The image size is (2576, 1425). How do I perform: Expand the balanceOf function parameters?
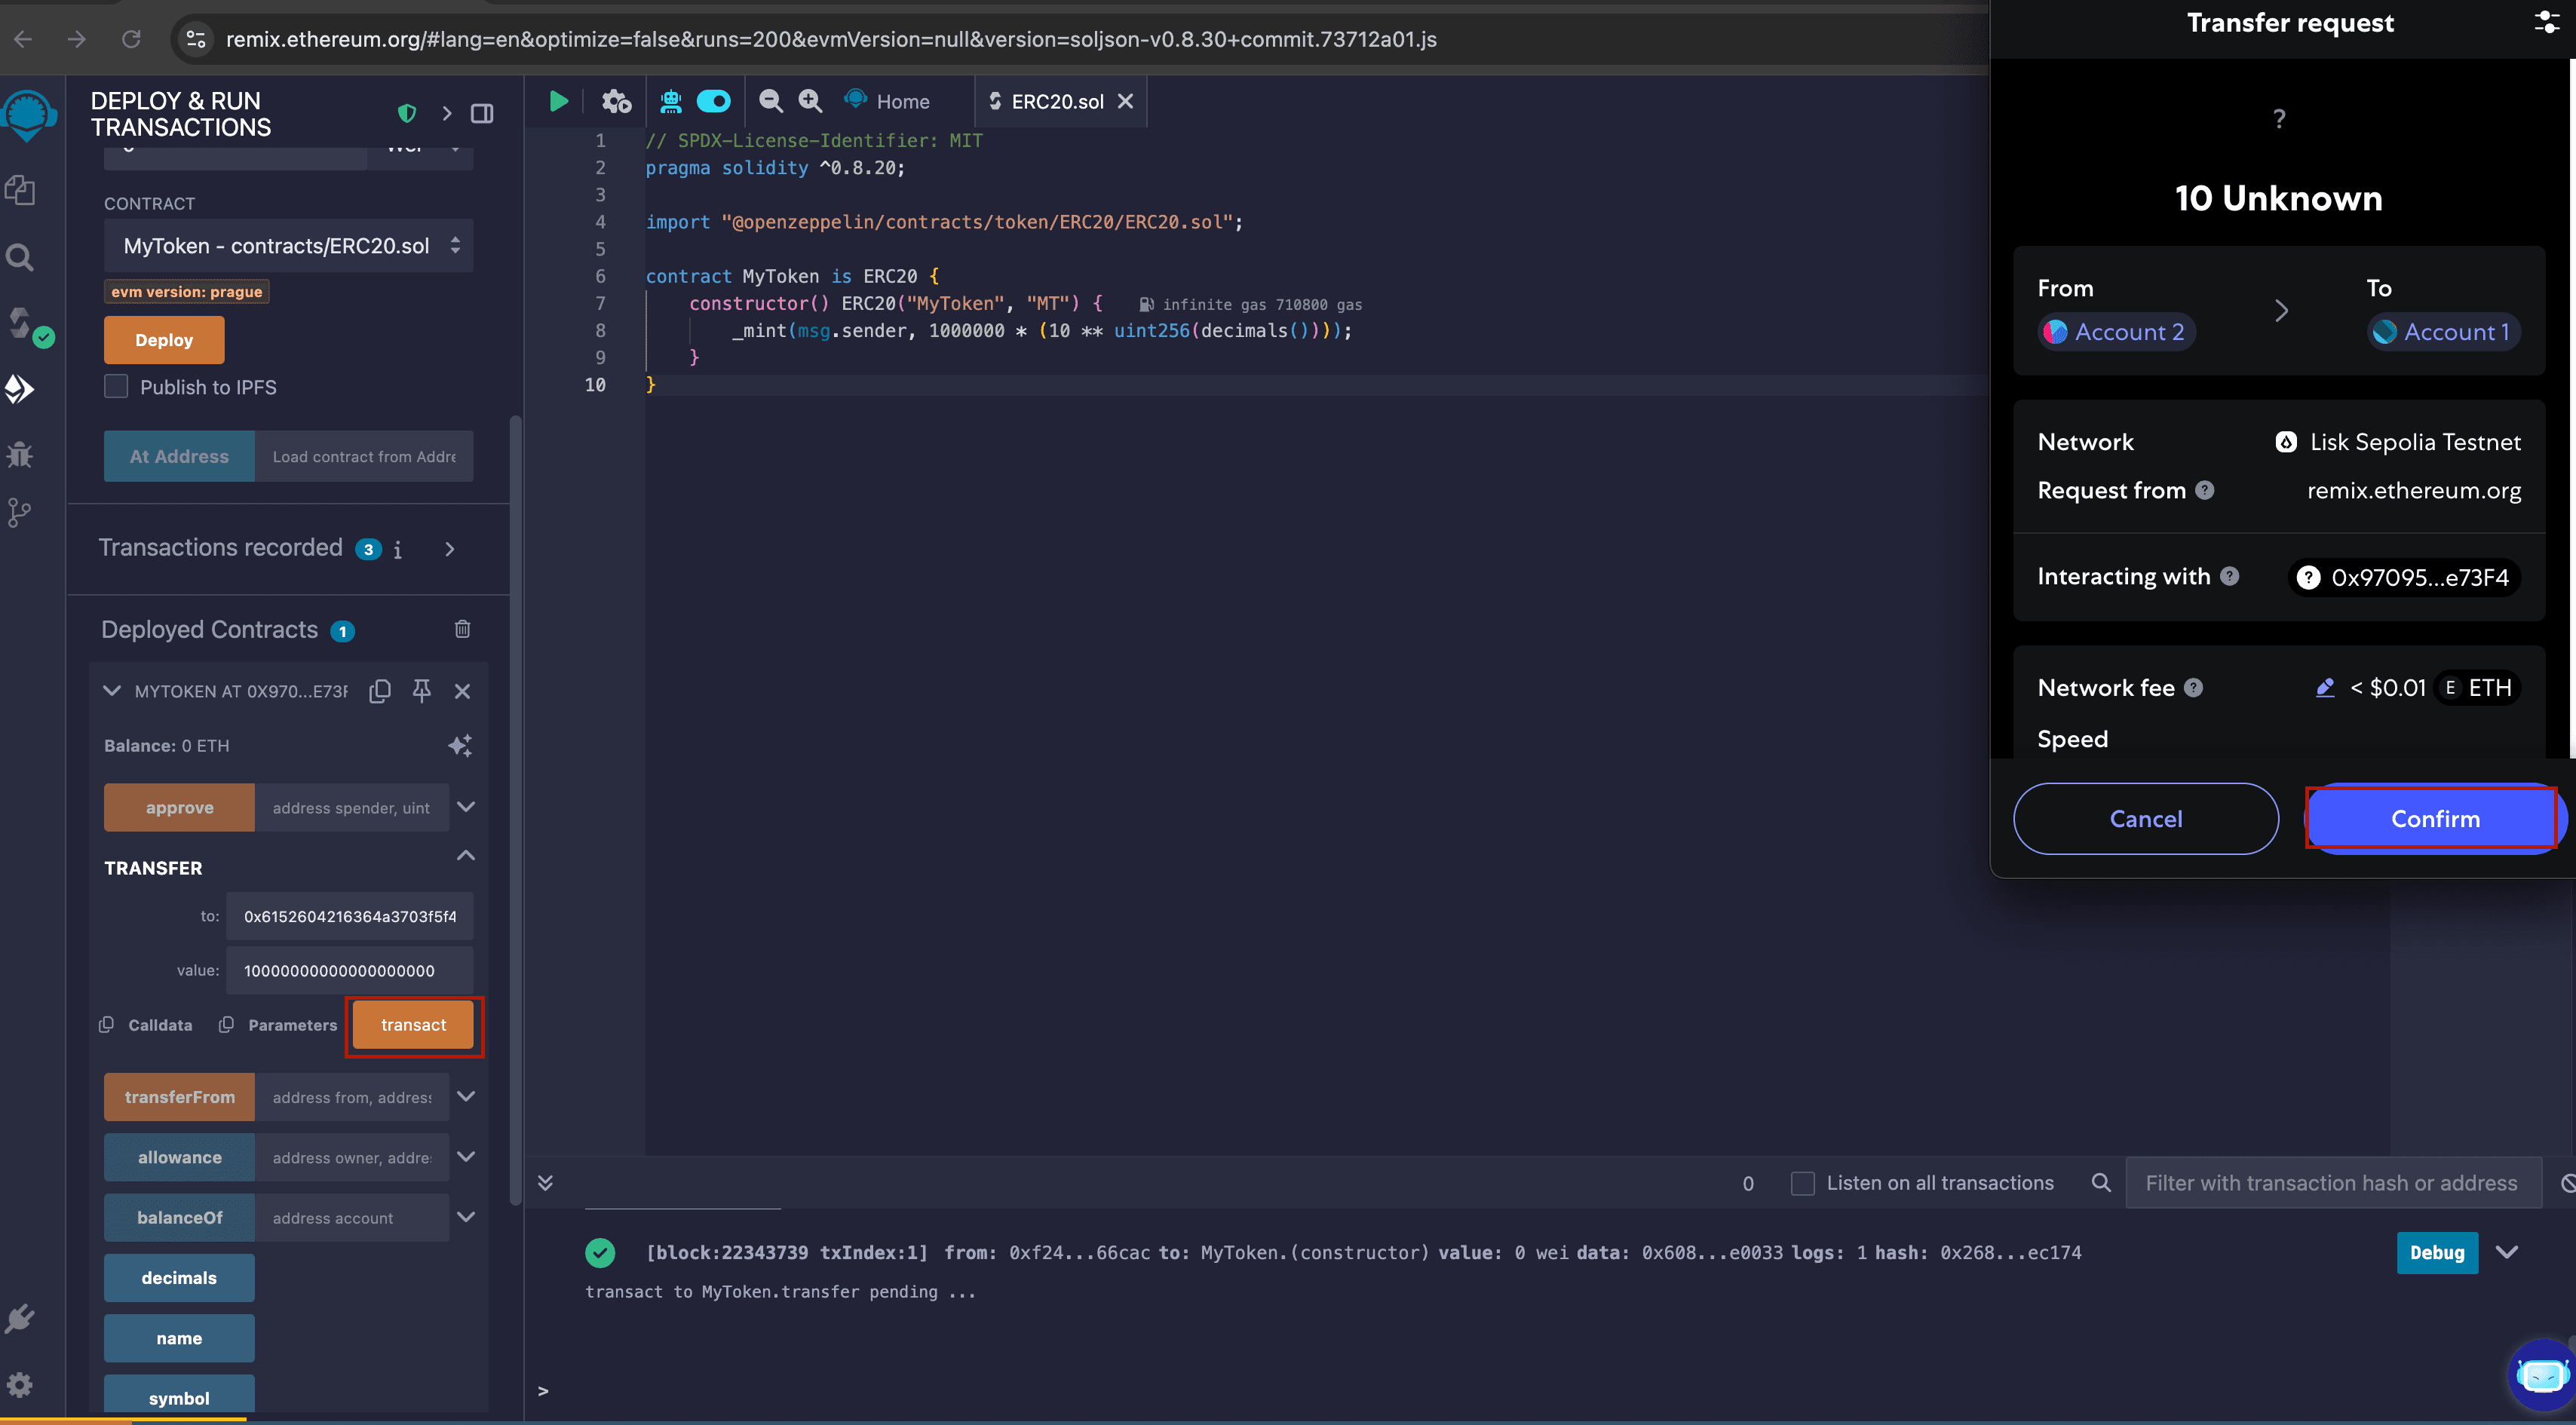(466, 1217)
